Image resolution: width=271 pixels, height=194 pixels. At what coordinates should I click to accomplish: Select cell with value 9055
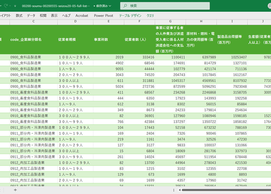(x=109, y=69)
